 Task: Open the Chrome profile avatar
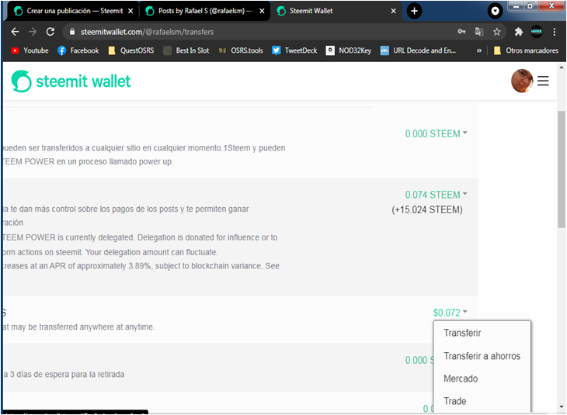coord(536,32)
